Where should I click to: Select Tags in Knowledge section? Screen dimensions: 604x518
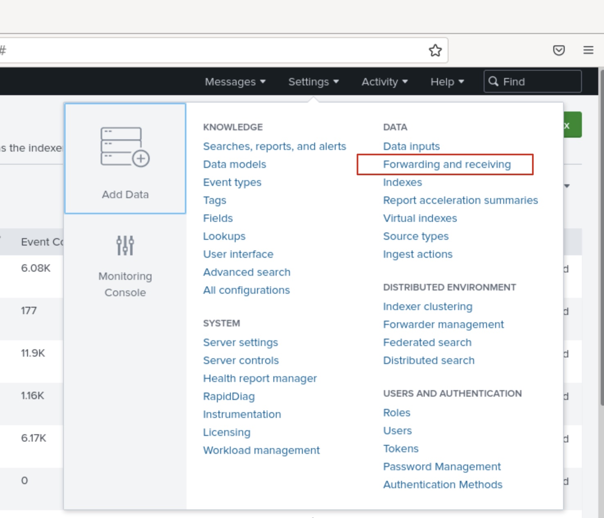(x=214, y=200)
